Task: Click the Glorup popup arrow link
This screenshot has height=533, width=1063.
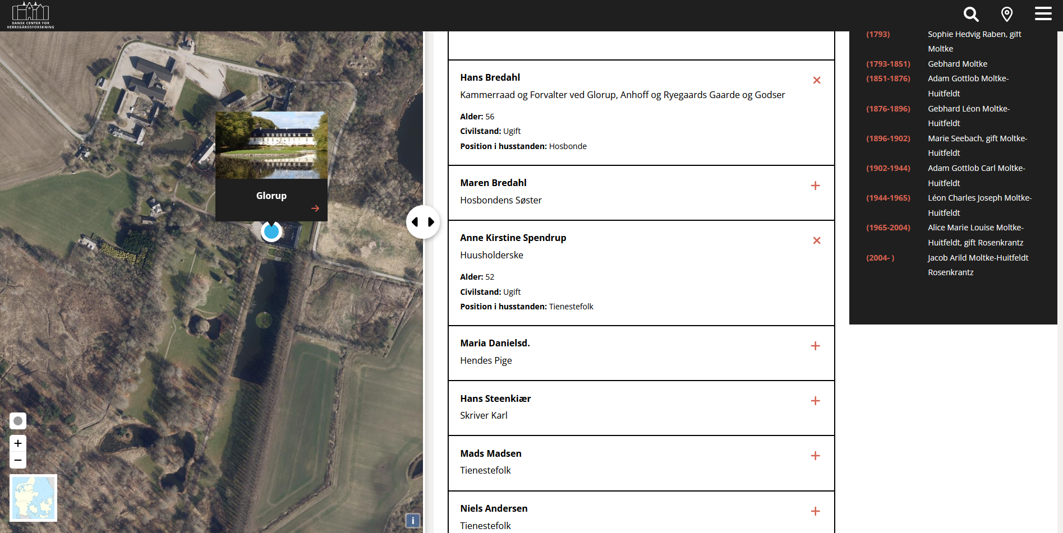Action: [x=315, y=208]
